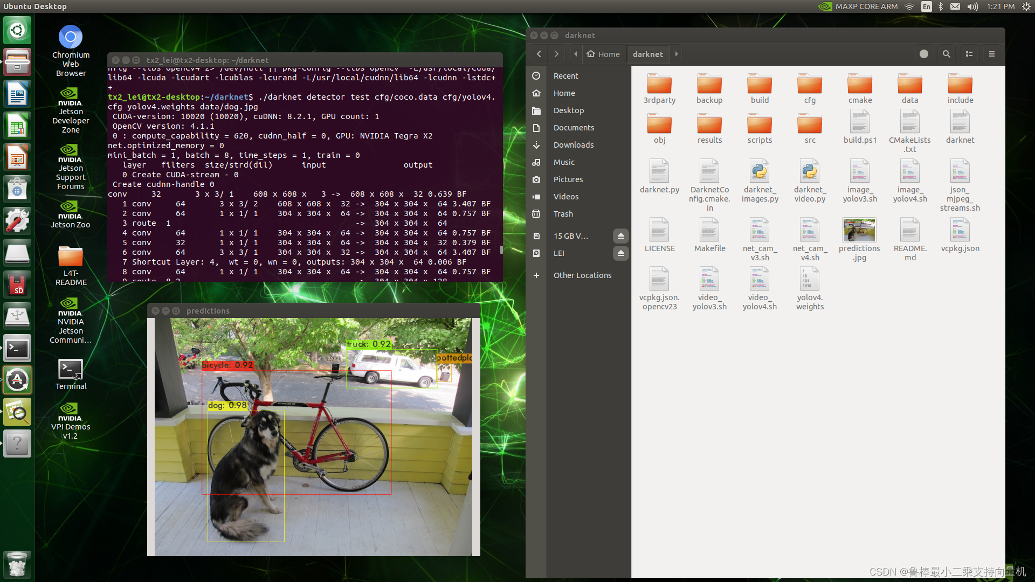Open the keyboard language En indicator
Image resolution: width=1035 pixels, height=582 pixels.
pos(926,6)
